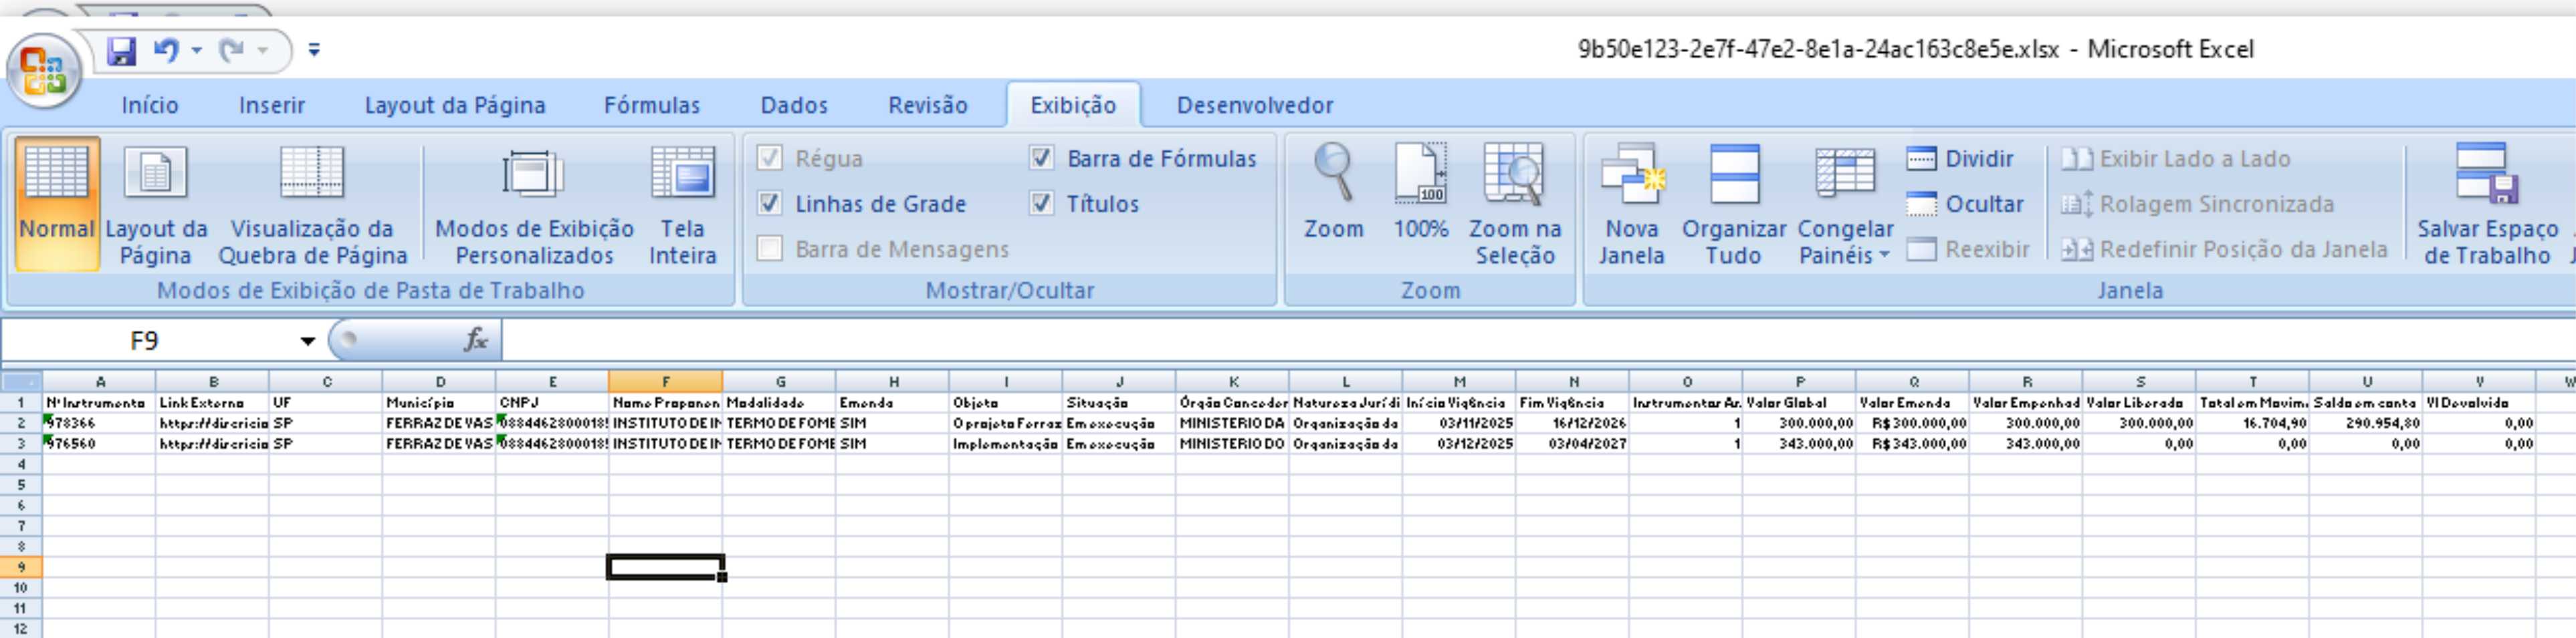Disable the Títulos headings checkbox
The image size is (2576, 638).
1041,204
